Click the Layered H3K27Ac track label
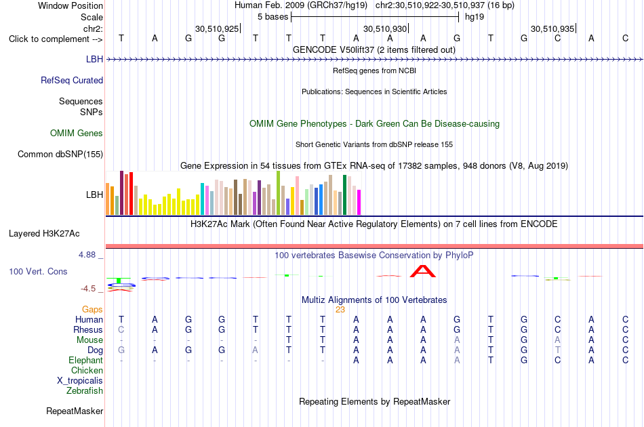 pos(44,234)
